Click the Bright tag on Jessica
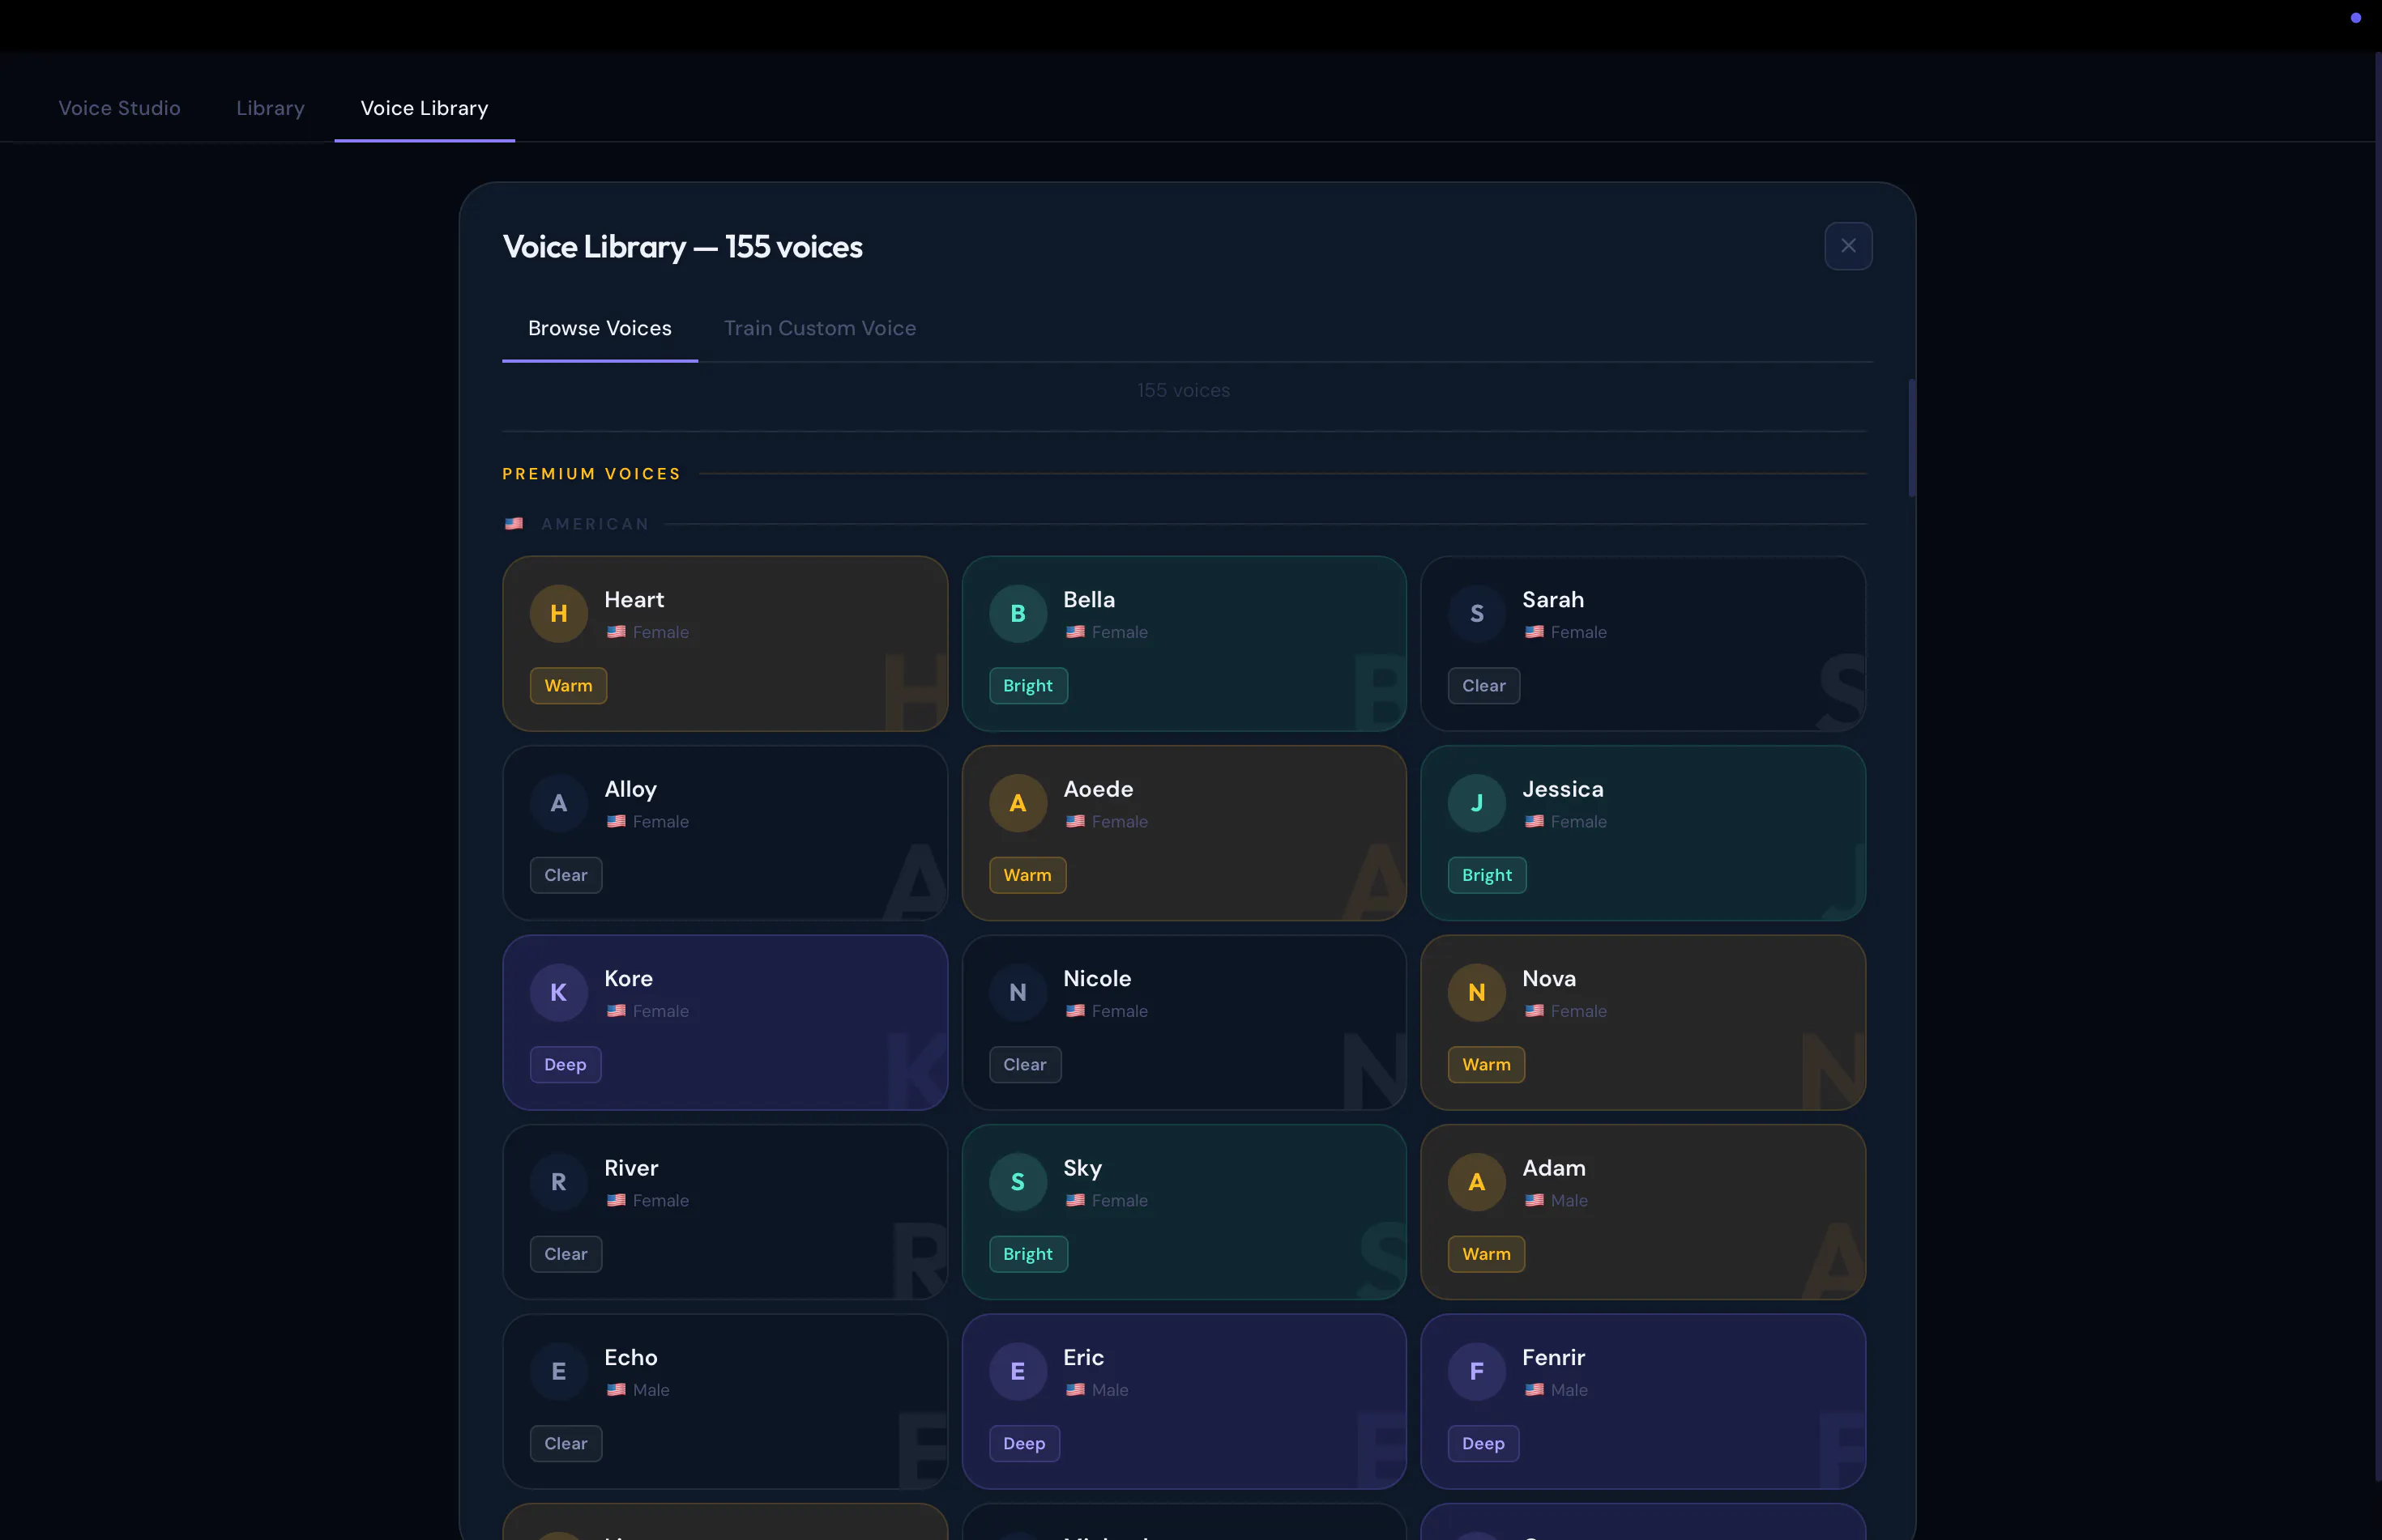 click(x=1487, y=876)
